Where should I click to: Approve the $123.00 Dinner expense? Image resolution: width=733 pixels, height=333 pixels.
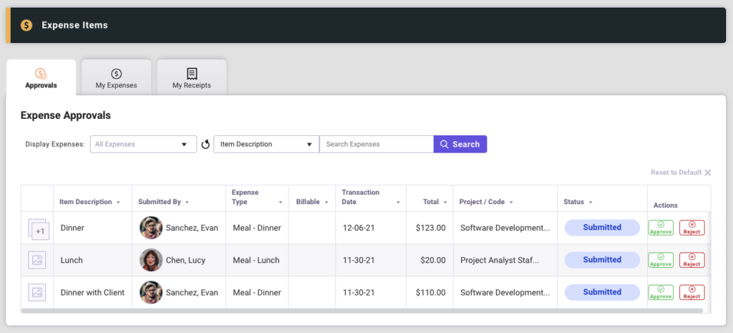[661, 228]
